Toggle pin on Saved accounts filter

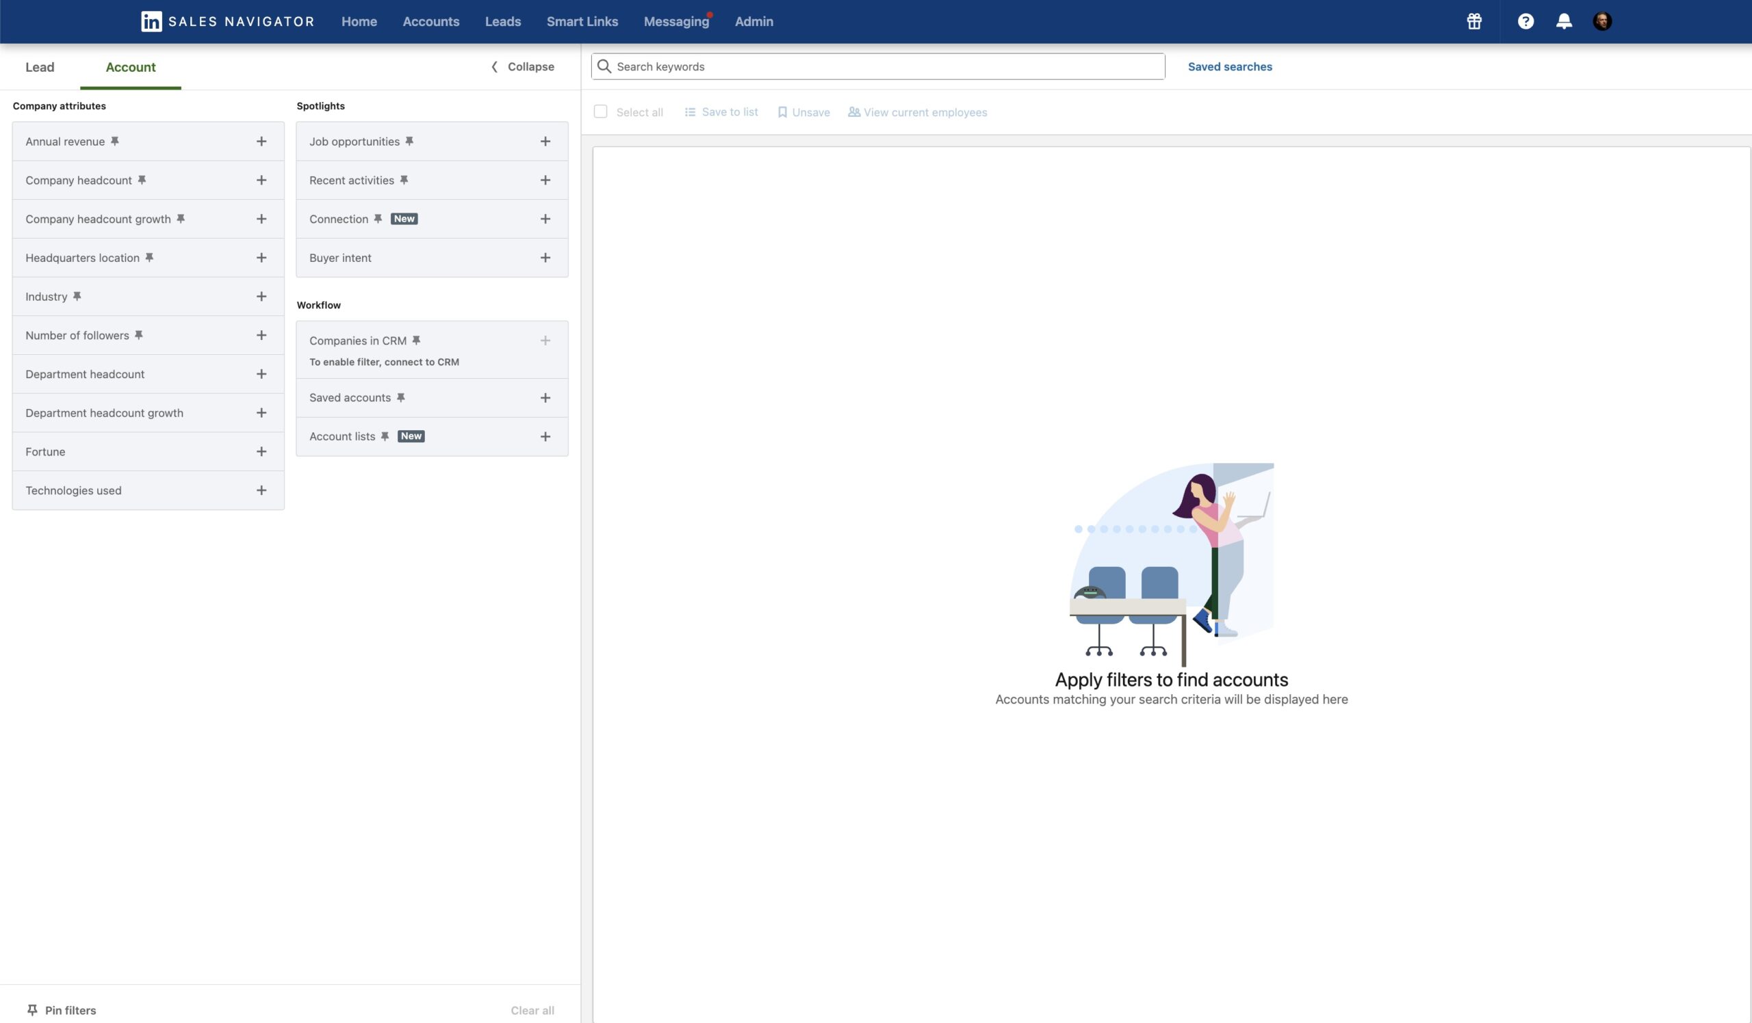pos(400,398)
